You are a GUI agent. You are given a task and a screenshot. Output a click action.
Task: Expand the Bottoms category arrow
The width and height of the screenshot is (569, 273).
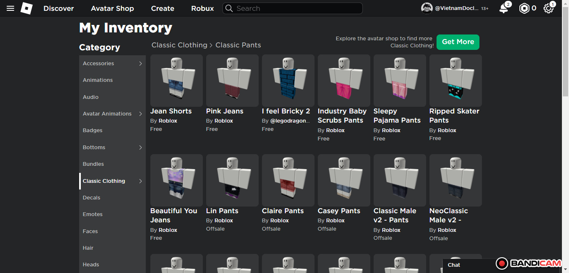click(x=140, y=148)
